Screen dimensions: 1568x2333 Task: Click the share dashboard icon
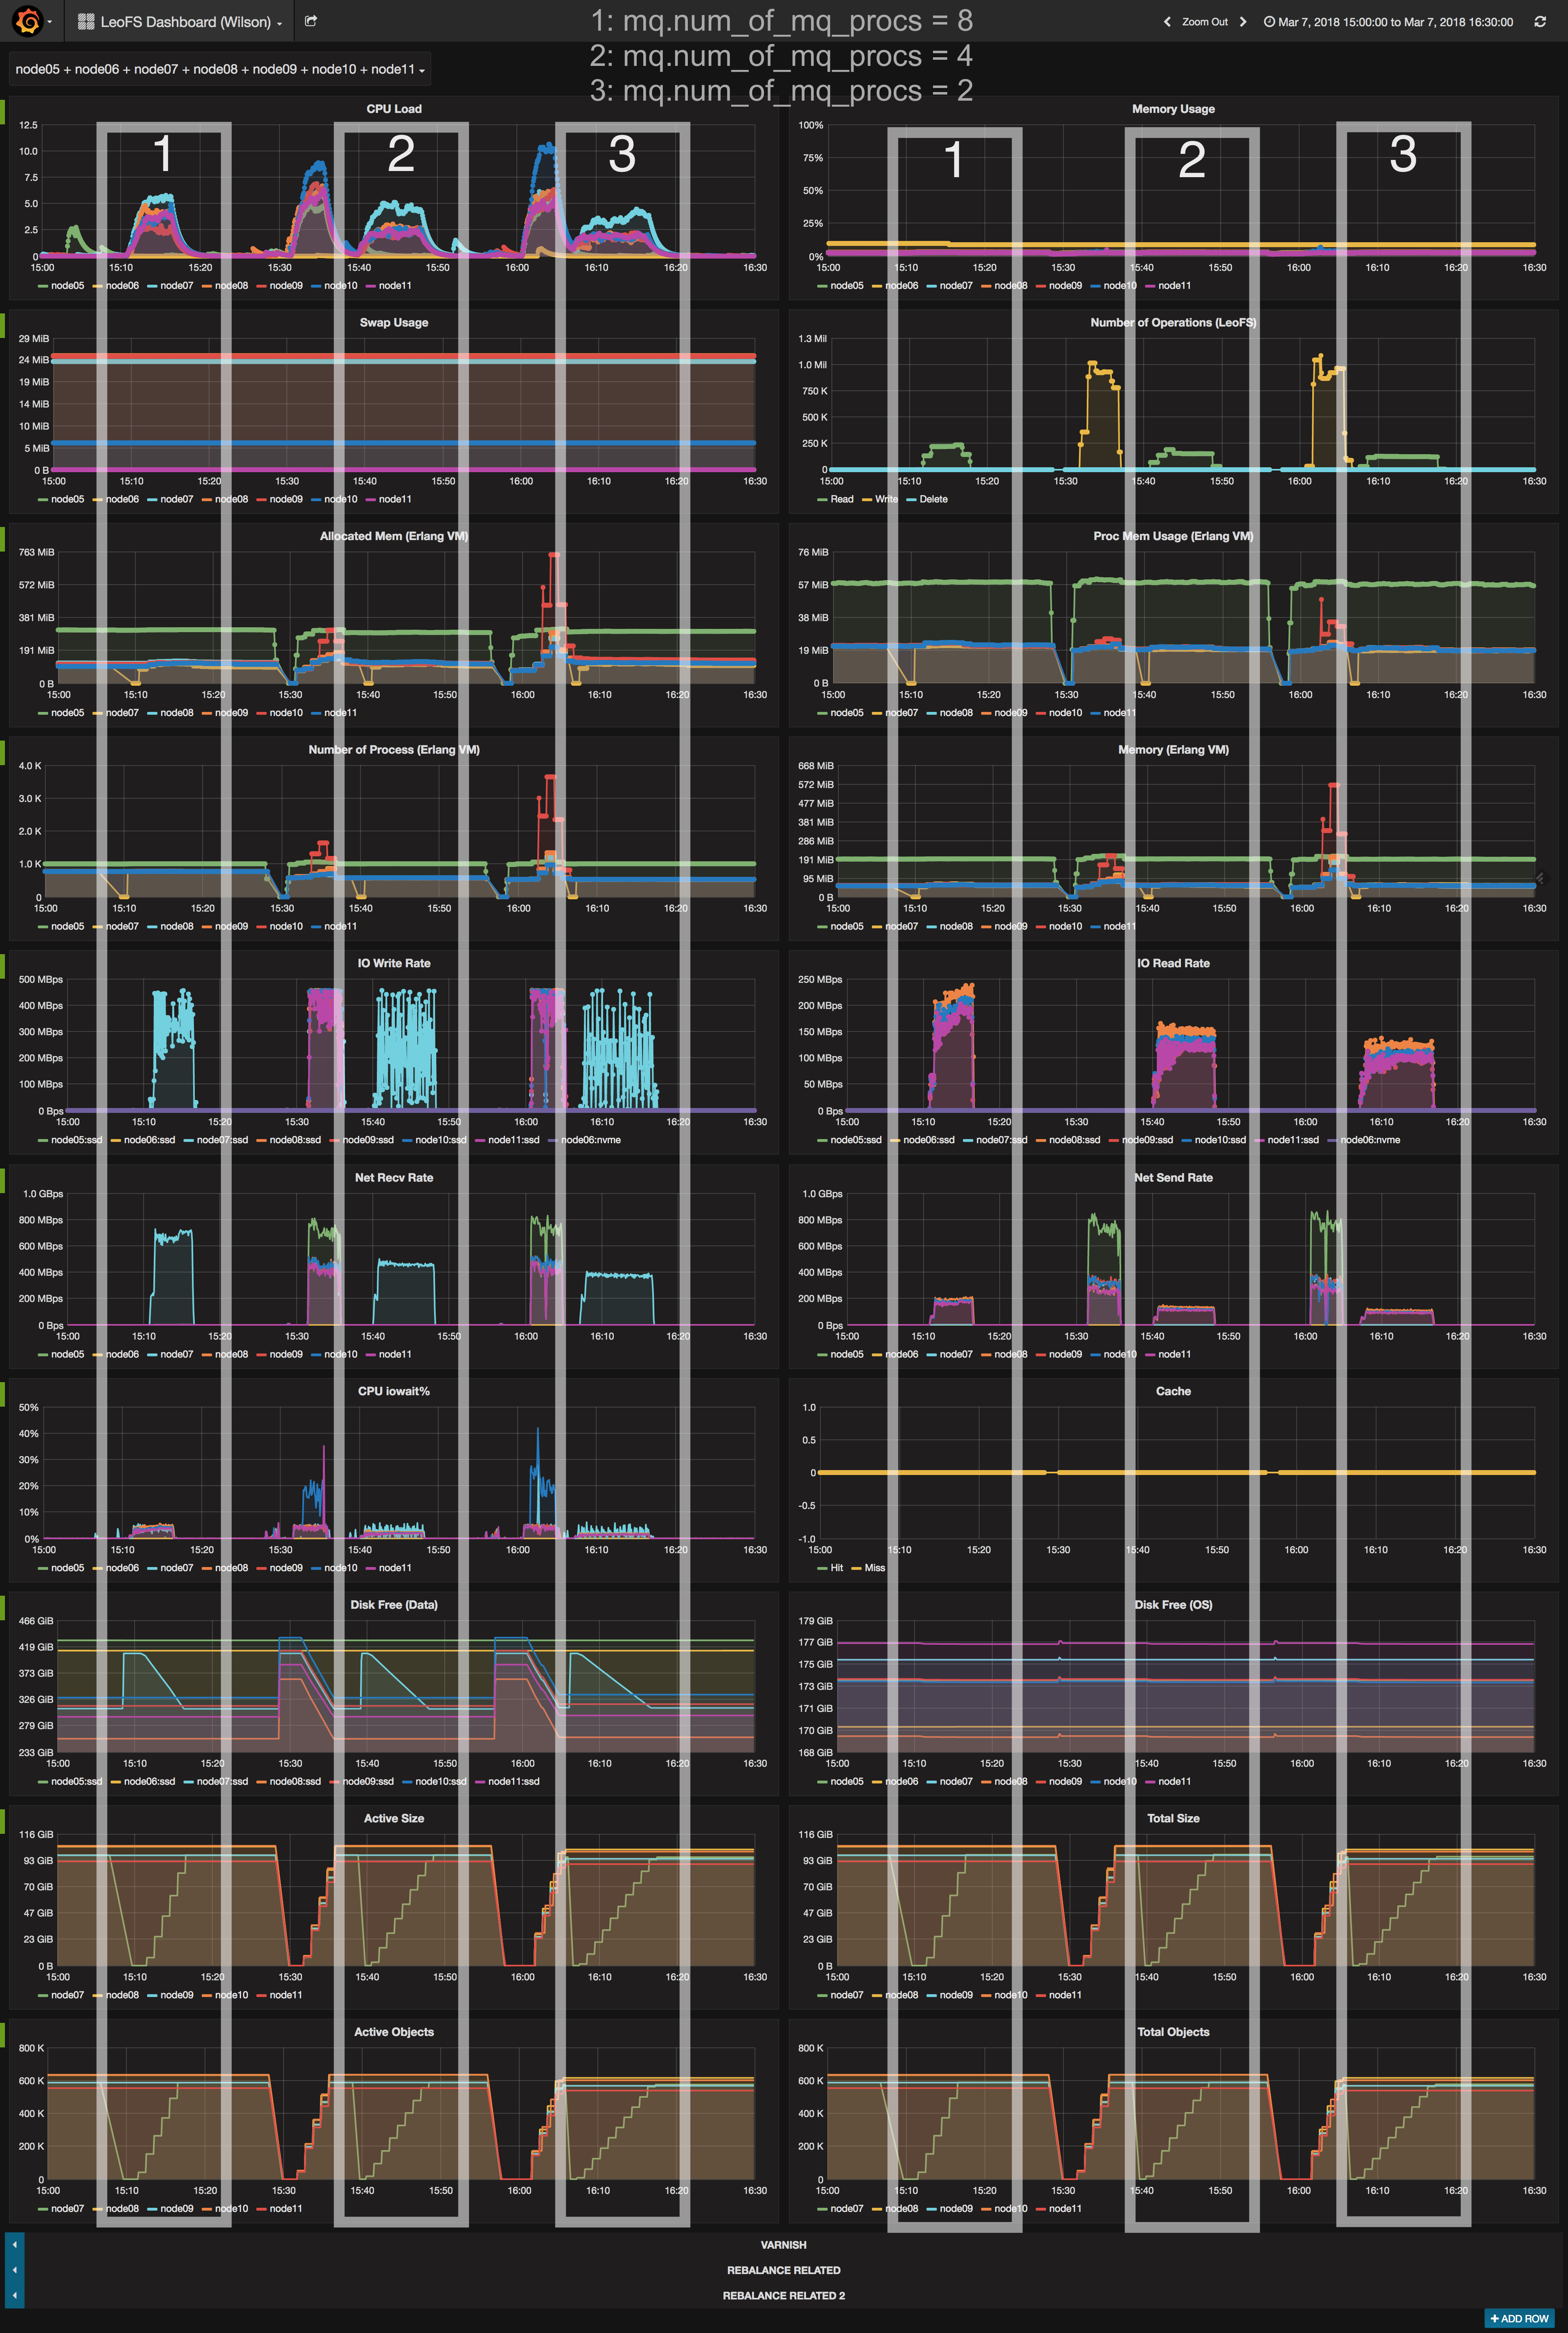pyautogui.click(x=311, y=21)
